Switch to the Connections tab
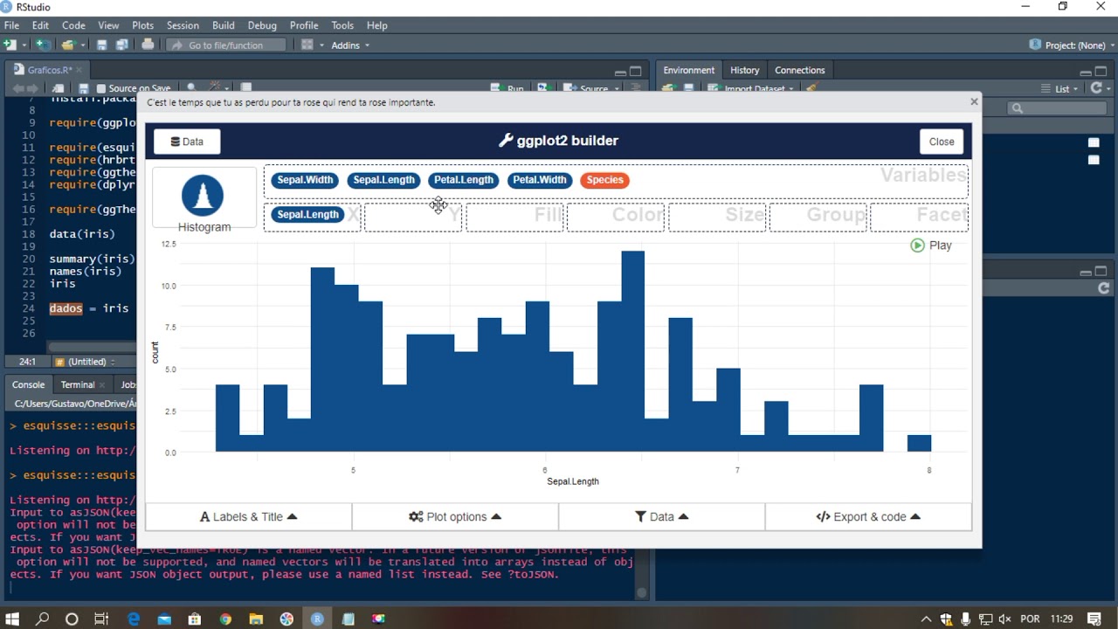1118x629 pixels. point(799,70)
